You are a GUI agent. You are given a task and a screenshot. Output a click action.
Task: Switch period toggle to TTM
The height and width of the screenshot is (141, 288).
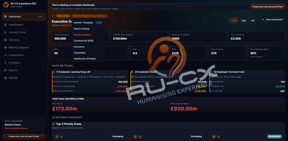[x=234, y=20]
